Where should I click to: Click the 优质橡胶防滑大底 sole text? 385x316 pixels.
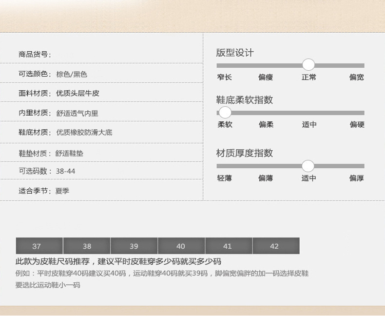84,133
